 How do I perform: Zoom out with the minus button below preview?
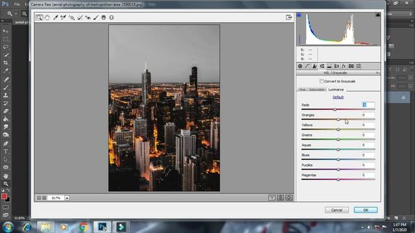pos(39,198)
